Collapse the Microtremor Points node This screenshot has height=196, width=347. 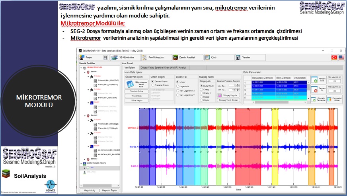tap(81, 163)
